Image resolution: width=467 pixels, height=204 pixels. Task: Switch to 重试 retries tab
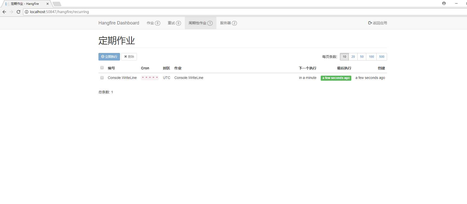click(174, 23)
